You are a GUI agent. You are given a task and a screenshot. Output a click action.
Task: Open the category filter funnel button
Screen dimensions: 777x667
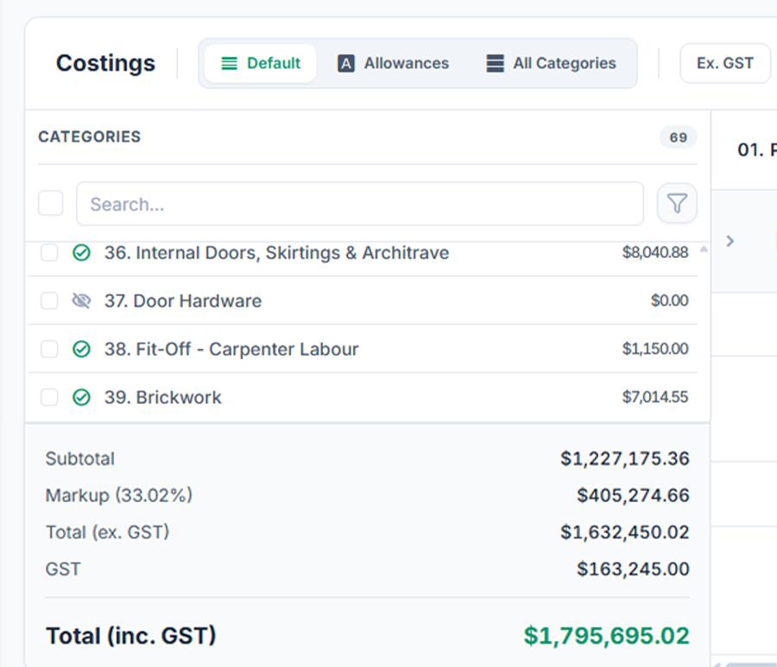pos(677,204)
